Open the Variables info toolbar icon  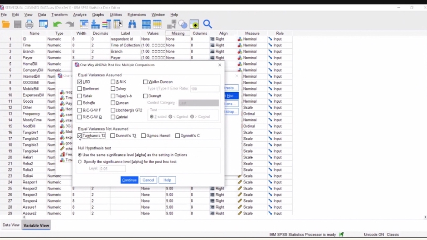pos(107,25)
